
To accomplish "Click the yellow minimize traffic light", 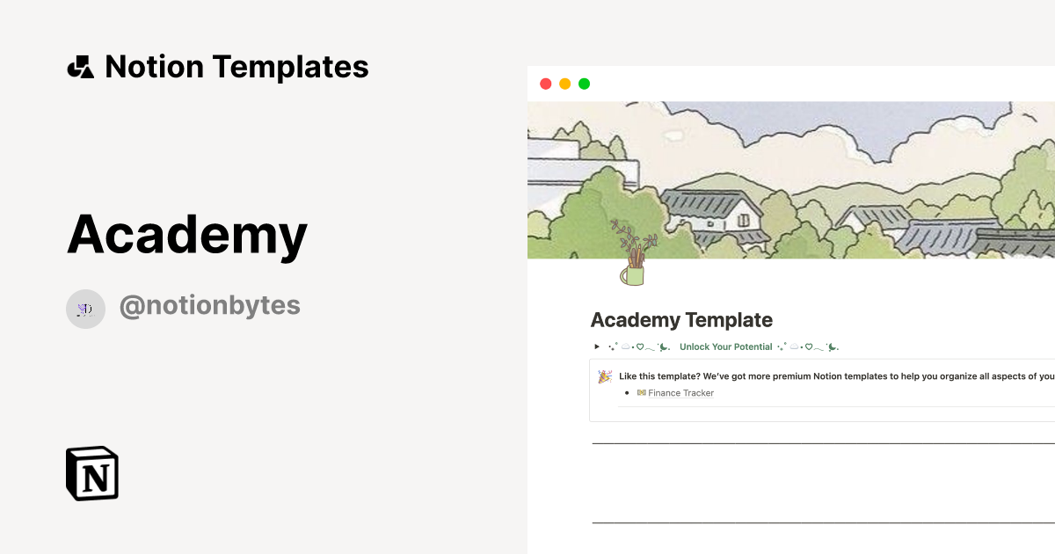I will point(564,83).
